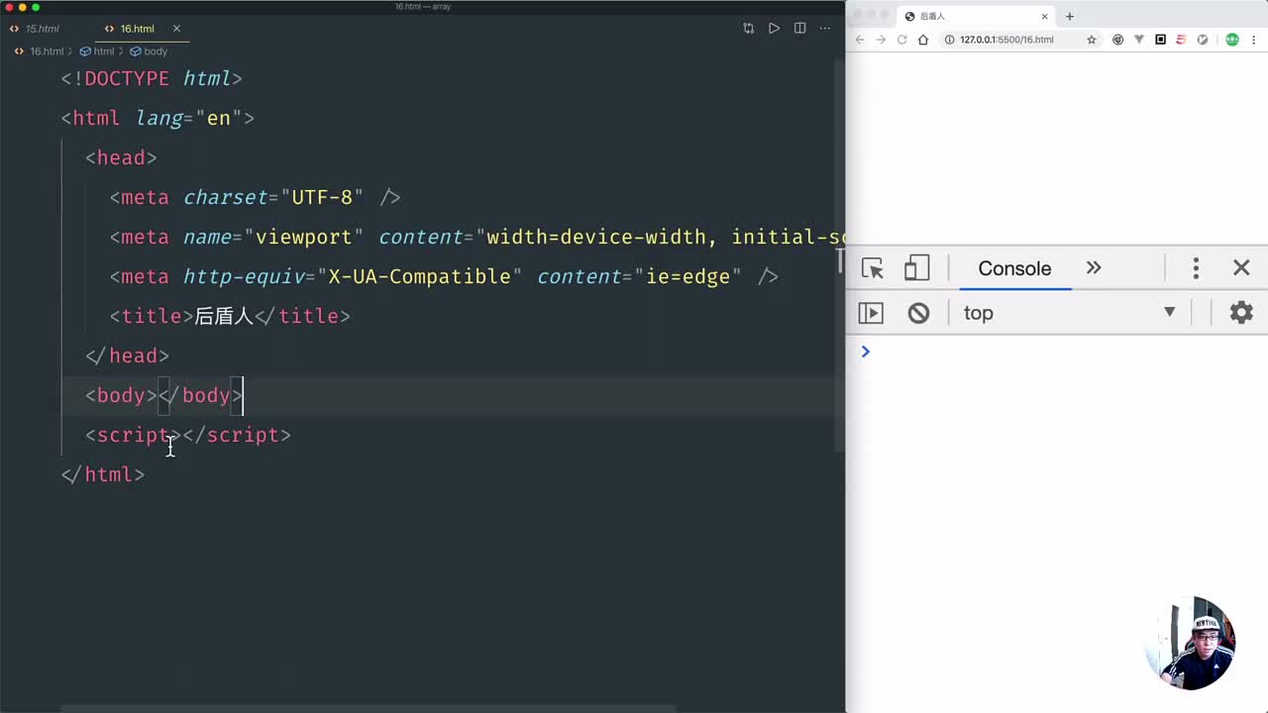Click the opening head tag
This screenshot has height=713, width=1268.
pyautogui.click(x=121, y=157)
